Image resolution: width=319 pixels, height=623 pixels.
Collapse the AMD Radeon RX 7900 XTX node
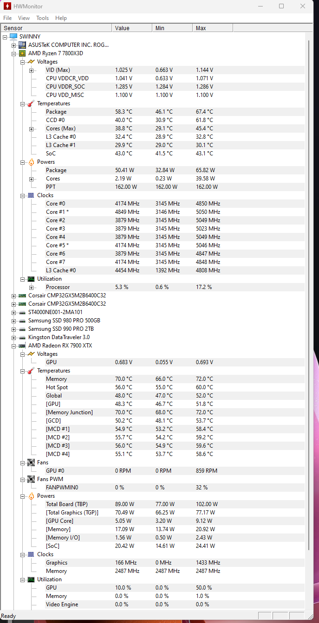[x=14, y=346]
